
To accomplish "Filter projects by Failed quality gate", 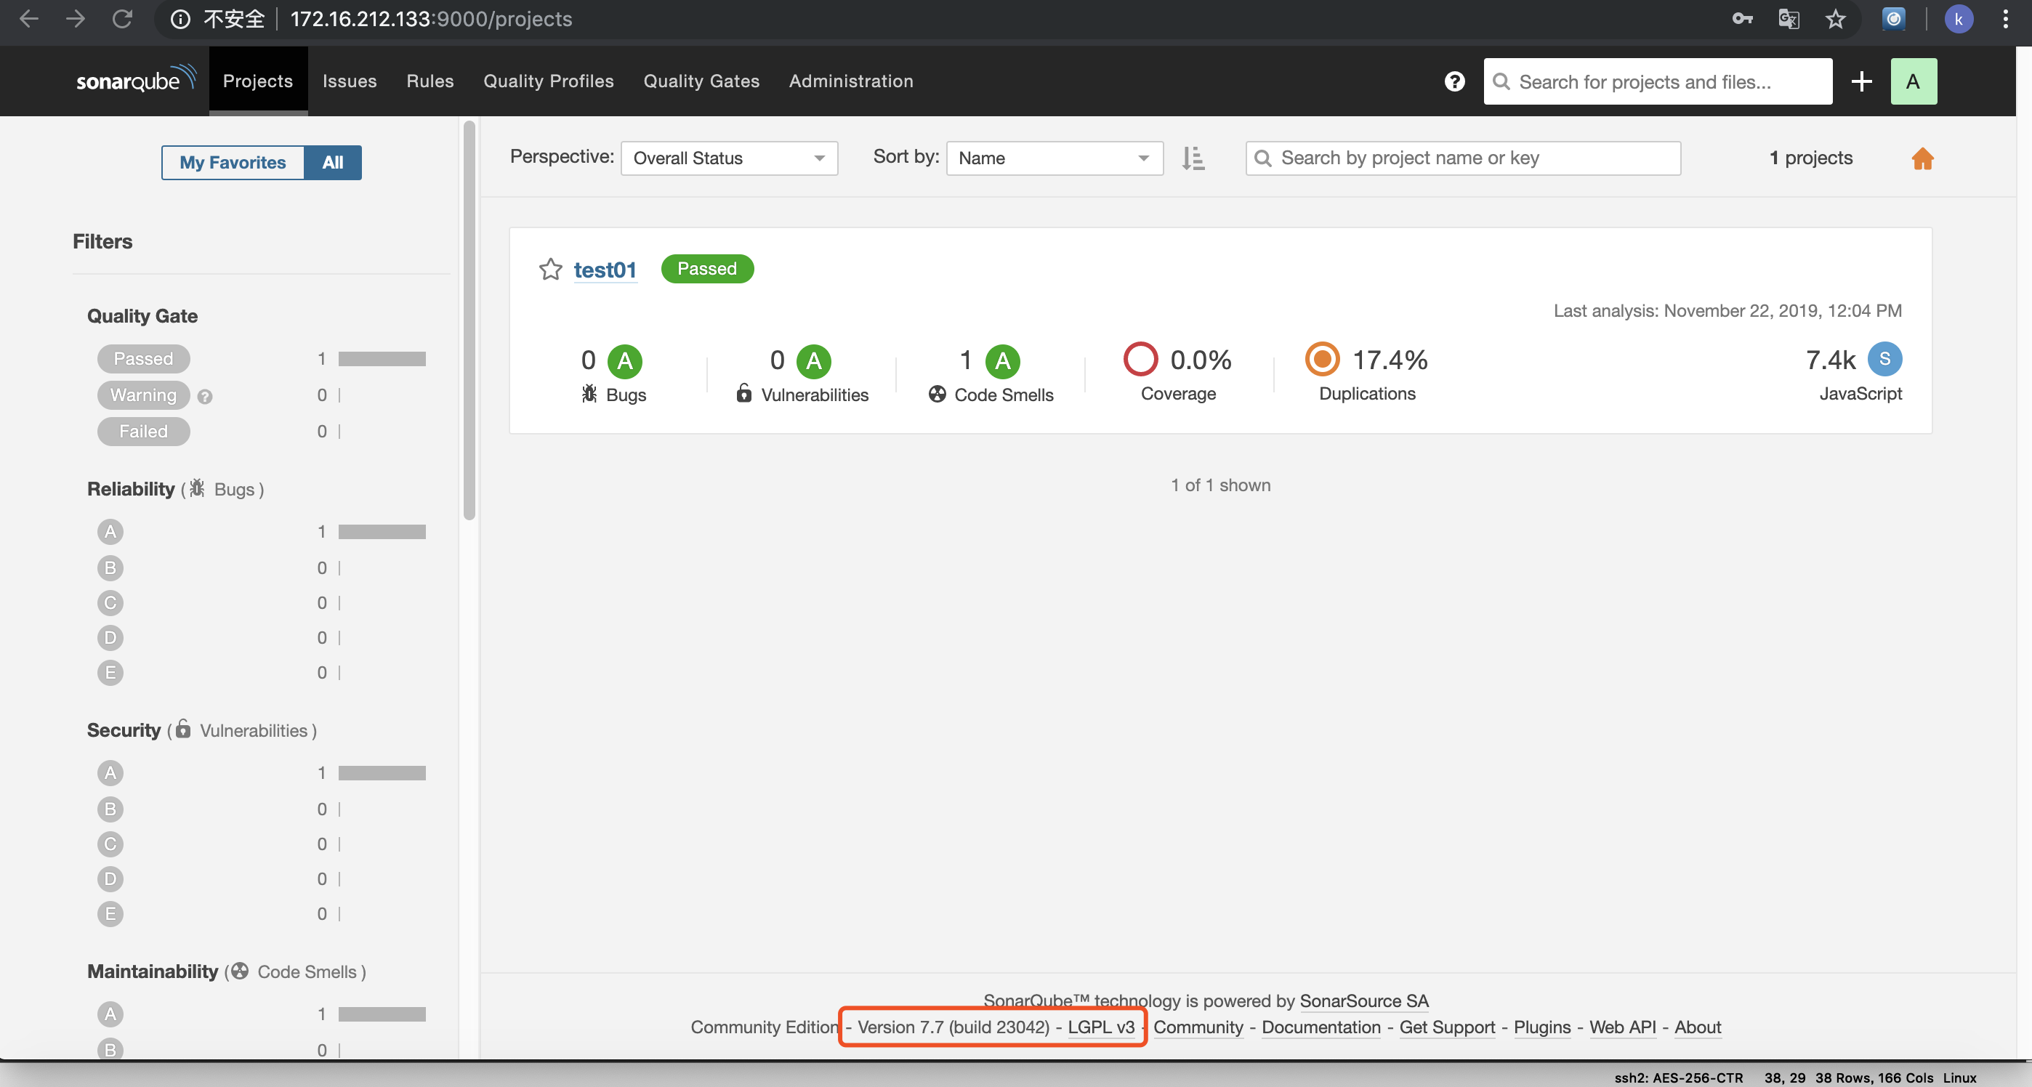I will pos(142,432).
